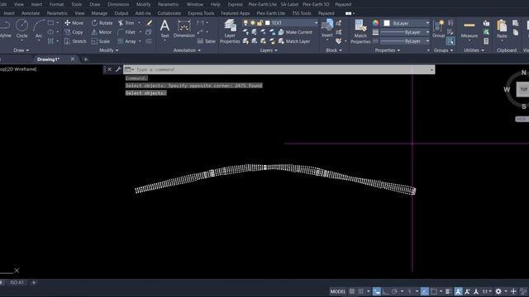
Task: Click the Move tool
Action: coord(74,23)
